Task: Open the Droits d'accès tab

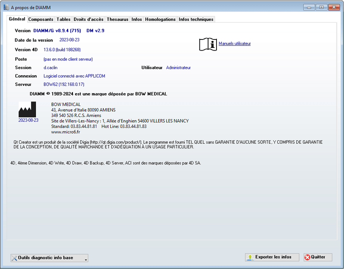Action: [88, 19]
